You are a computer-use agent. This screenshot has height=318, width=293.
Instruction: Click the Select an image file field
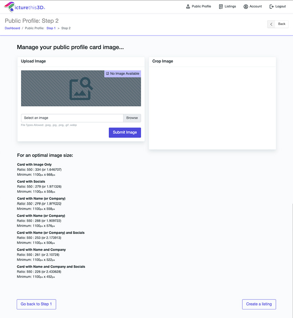point(72,118)
